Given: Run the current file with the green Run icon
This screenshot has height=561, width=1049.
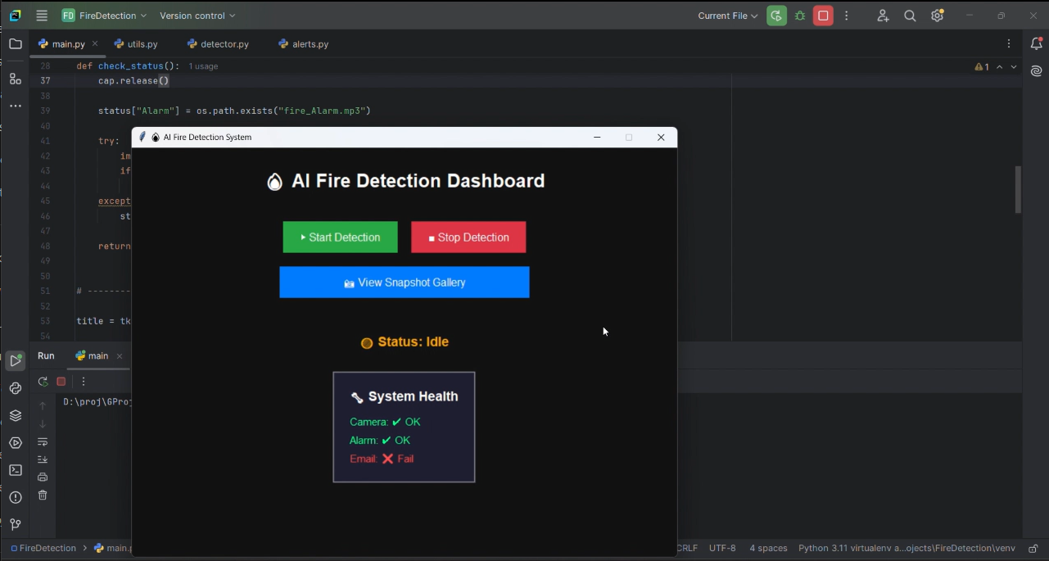Looking at the screenshot, I should [x=776, y=15].
